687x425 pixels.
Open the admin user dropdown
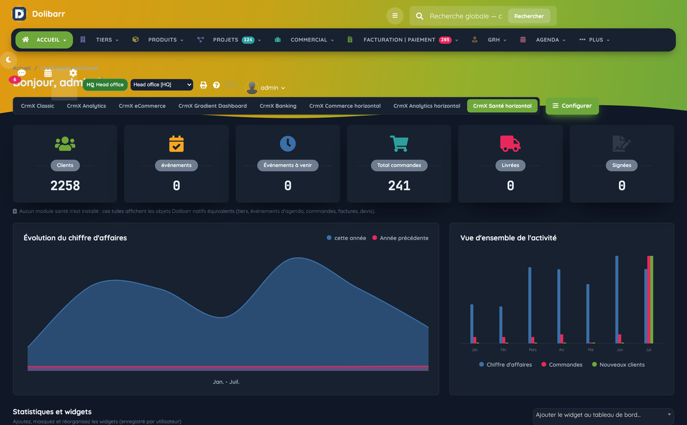(x=273, y=88)
